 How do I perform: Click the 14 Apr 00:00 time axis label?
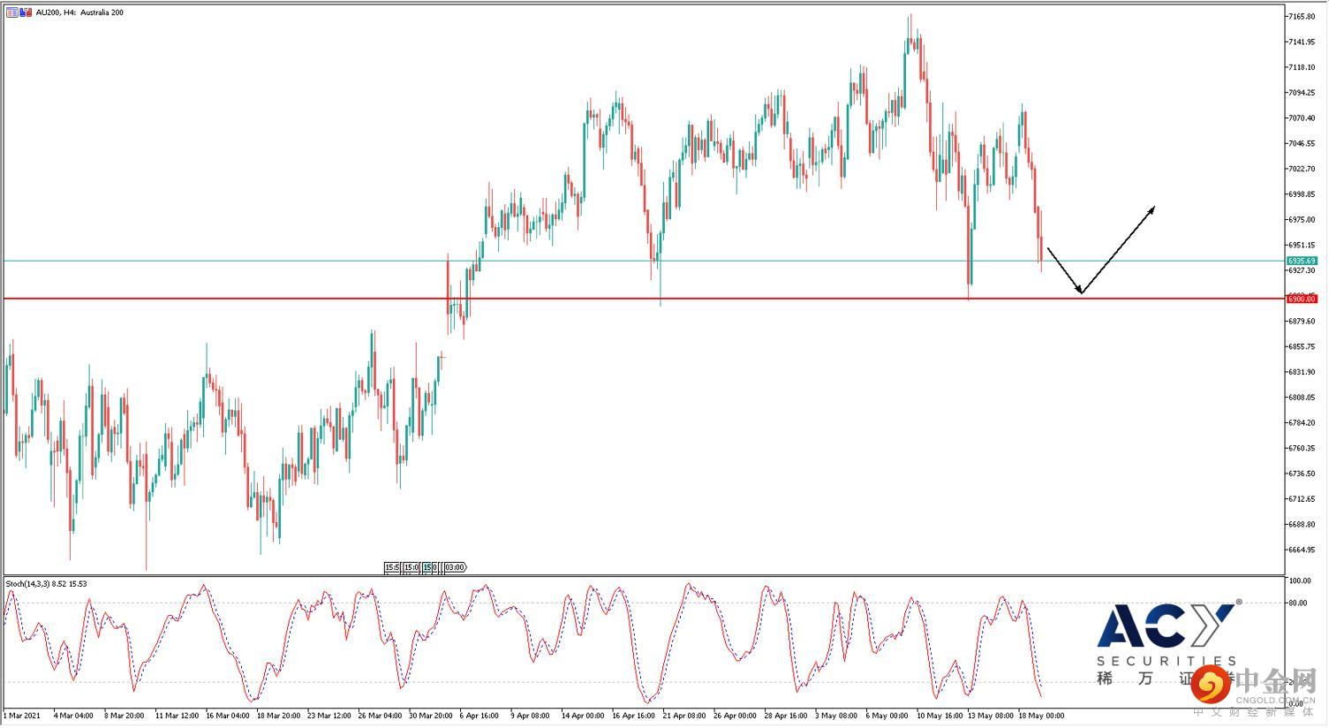[583, 716]
